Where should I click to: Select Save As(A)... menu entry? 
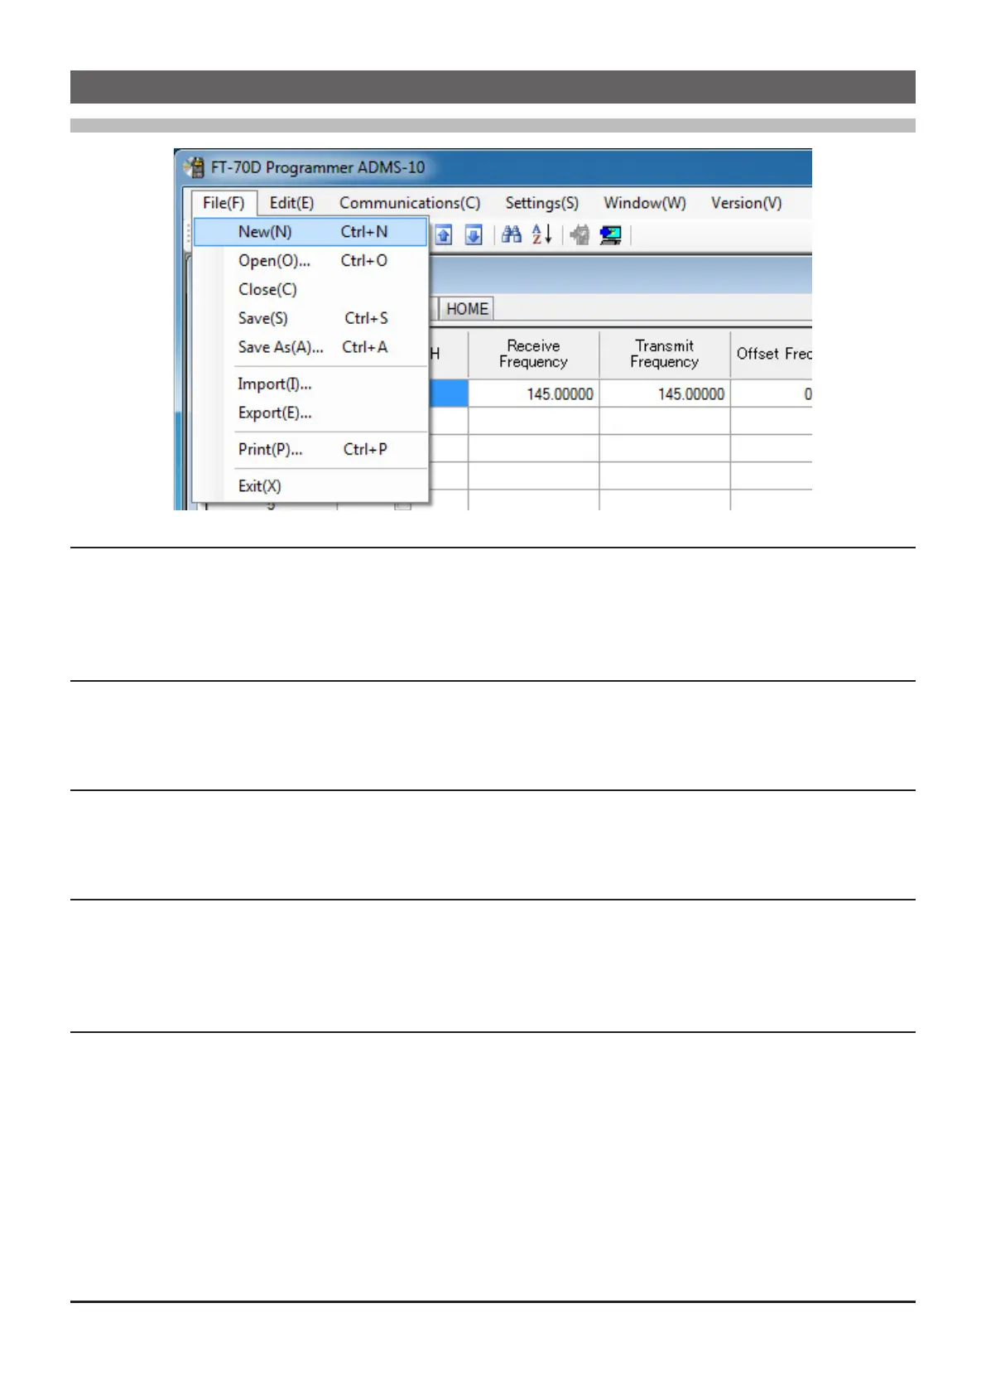[x=310, y=347]
